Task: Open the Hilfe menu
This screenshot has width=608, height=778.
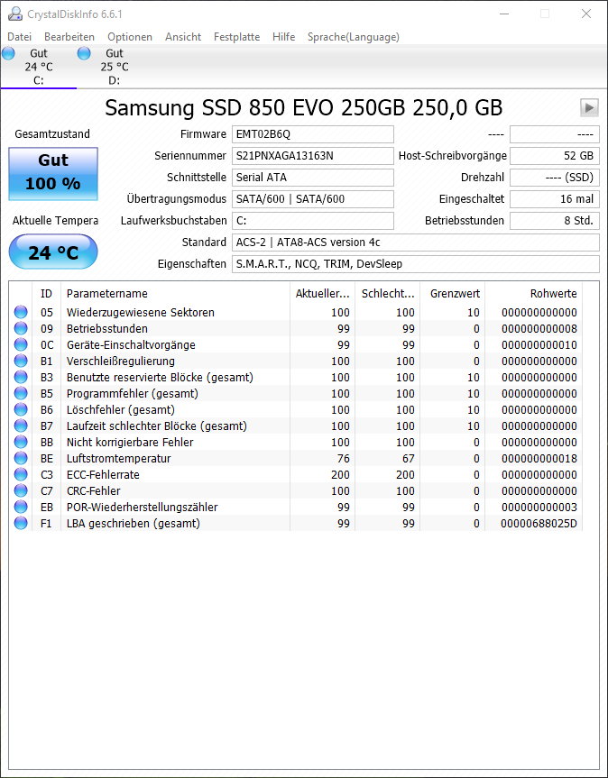Action: click(x=284, y=37)
